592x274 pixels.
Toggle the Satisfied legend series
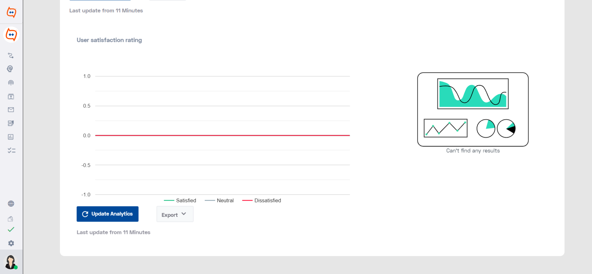tap(180, 200)
